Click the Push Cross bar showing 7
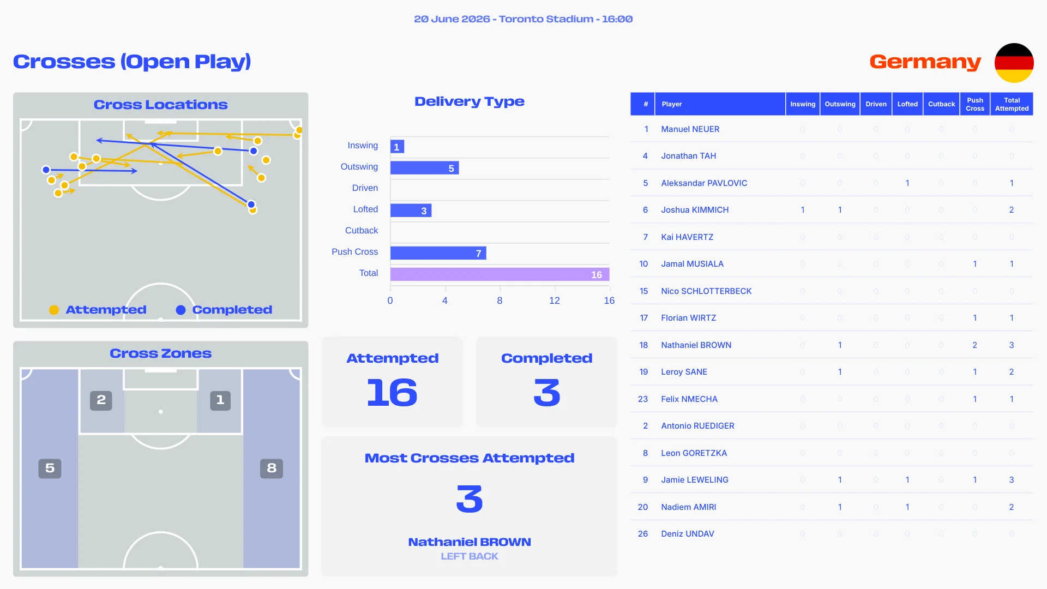Image resolution: width=1047 pixels, height=589 pixels. tap(438, 253)
